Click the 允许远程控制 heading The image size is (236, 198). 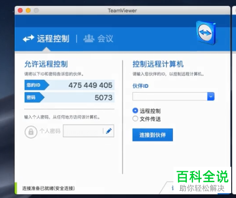(46, 64)
